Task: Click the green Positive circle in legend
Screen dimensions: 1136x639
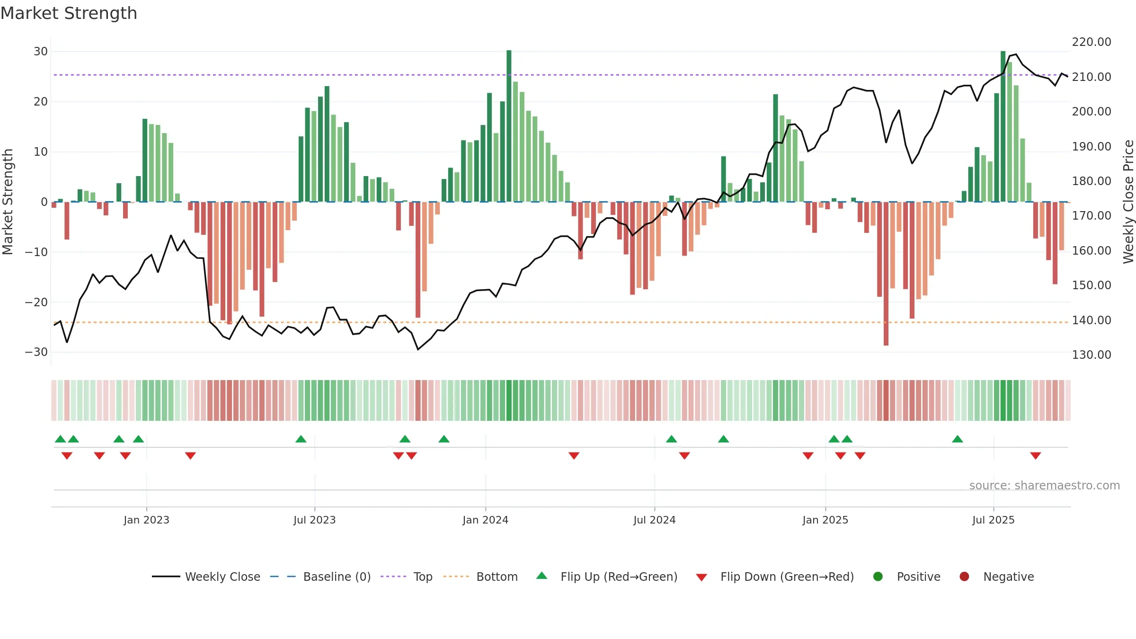Action: click(878, 577)
